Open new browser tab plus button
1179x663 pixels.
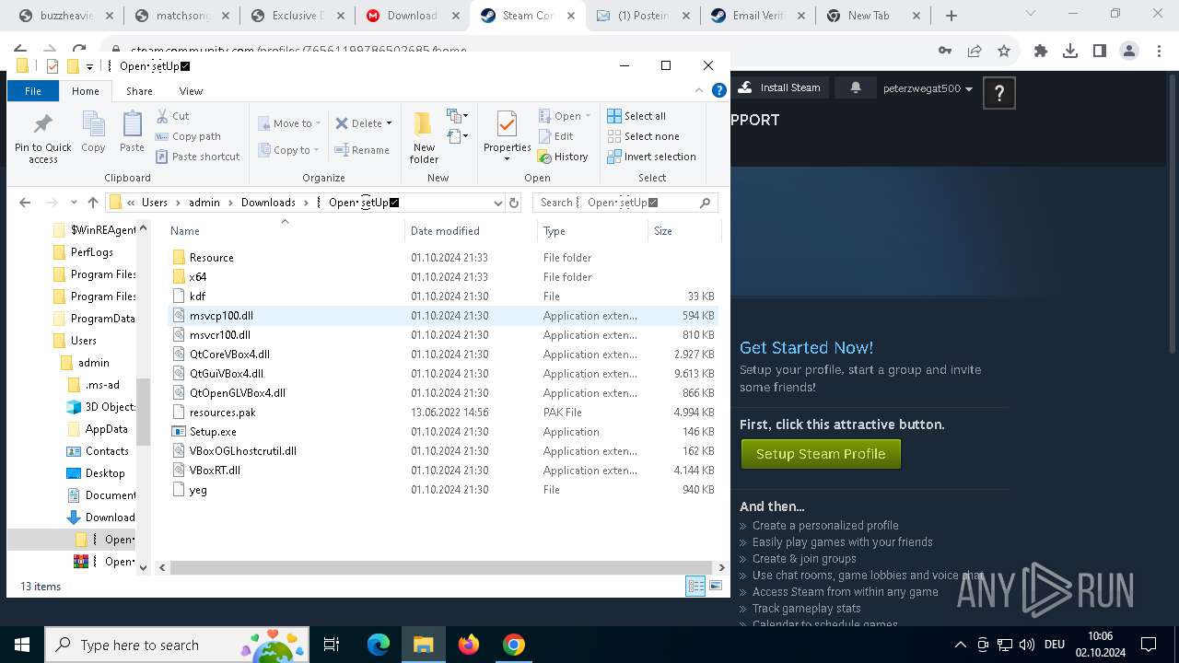coord(951,16)
